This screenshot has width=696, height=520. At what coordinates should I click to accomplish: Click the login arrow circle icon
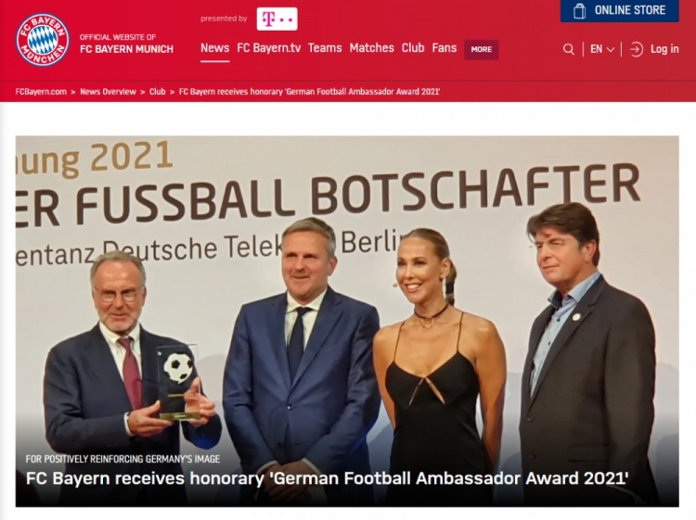(637, 49)
